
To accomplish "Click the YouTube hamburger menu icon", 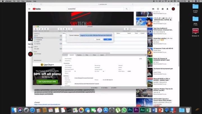I will coord(29,9).
